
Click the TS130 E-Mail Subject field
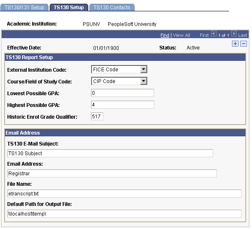tap(110, 153)
